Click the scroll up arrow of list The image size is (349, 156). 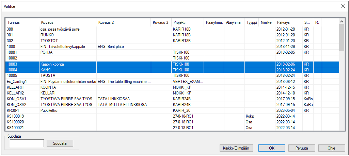click(x=342, y=21)
